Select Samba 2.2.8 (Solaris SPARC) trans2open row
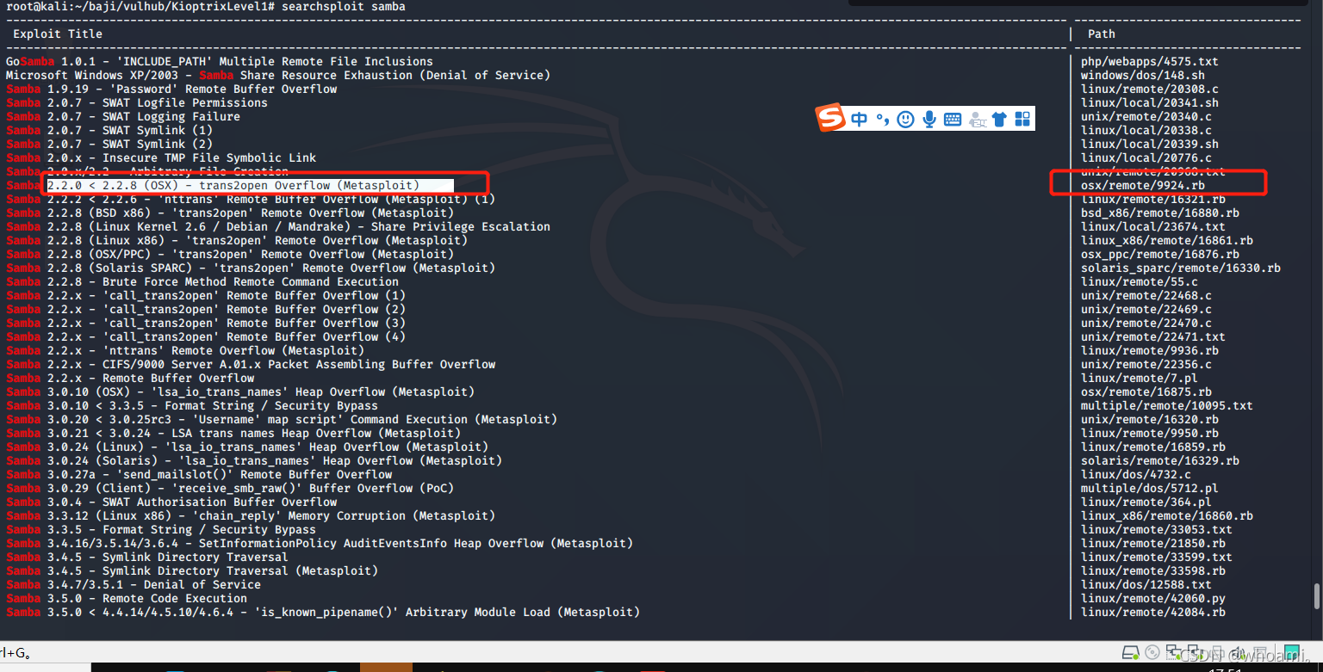This screenshot has width=1323, height=672. [251, 268]
